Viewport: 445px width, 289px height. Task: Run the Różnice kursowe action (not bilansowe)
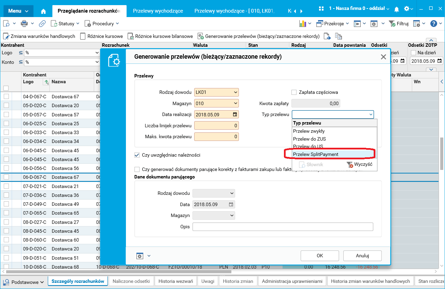tap(101, 36)
